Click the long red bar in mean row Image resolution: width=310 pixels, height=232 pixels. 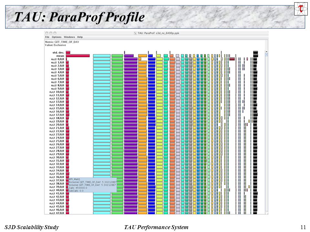click(x=78, y=56)
